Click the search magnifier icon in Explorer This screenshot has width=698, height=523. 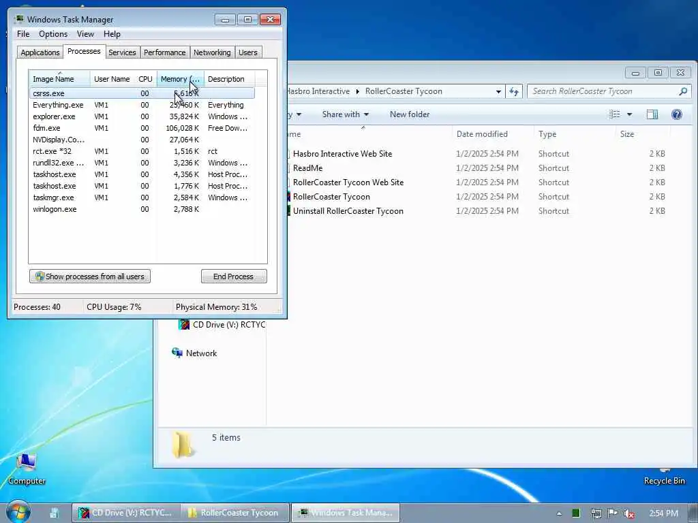point(683,91)
